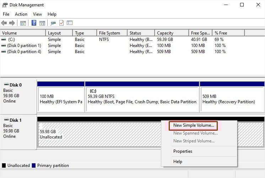Maximize the Disk Management window

[x=242, y=5]
